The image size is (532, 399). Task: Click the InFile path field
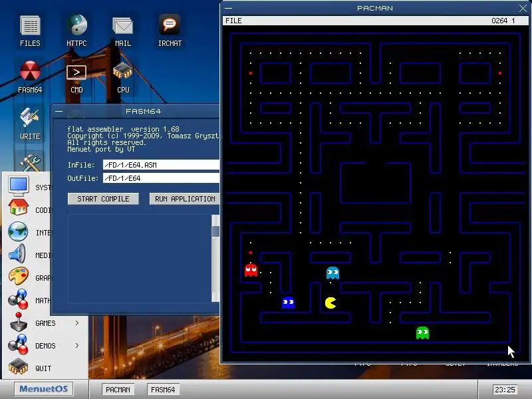pyautogui.click(x=162, y=165)
